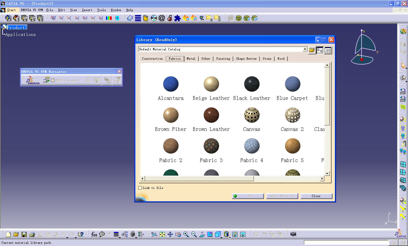Open the shading mode cylinder dropdown arrow

[x=230, y=238]
